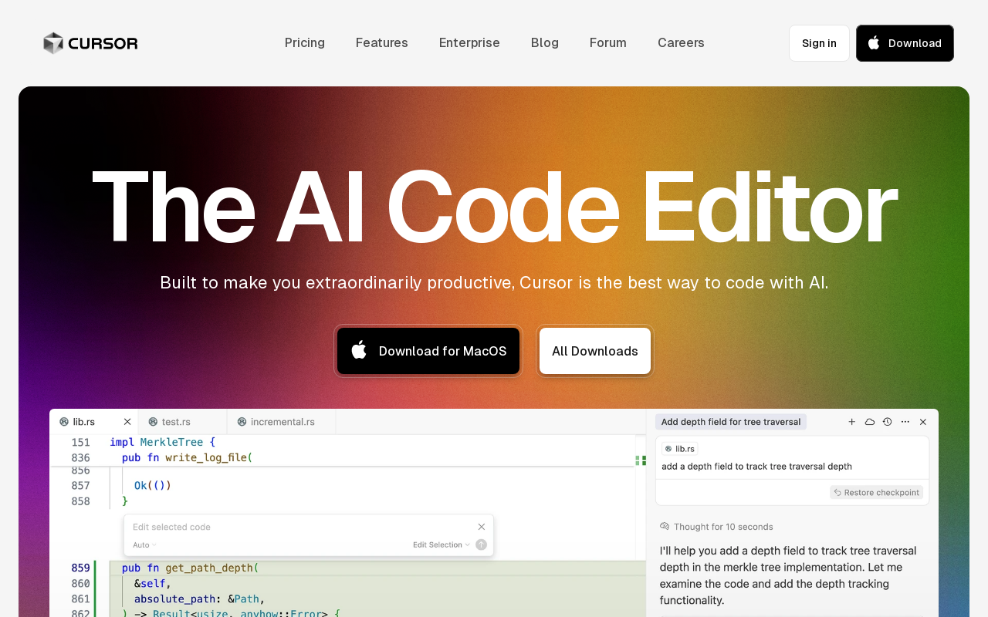Switch to the incremental.rs tab
The width and height of the screenshot is (988, 617).
click(x=282, y=422)
